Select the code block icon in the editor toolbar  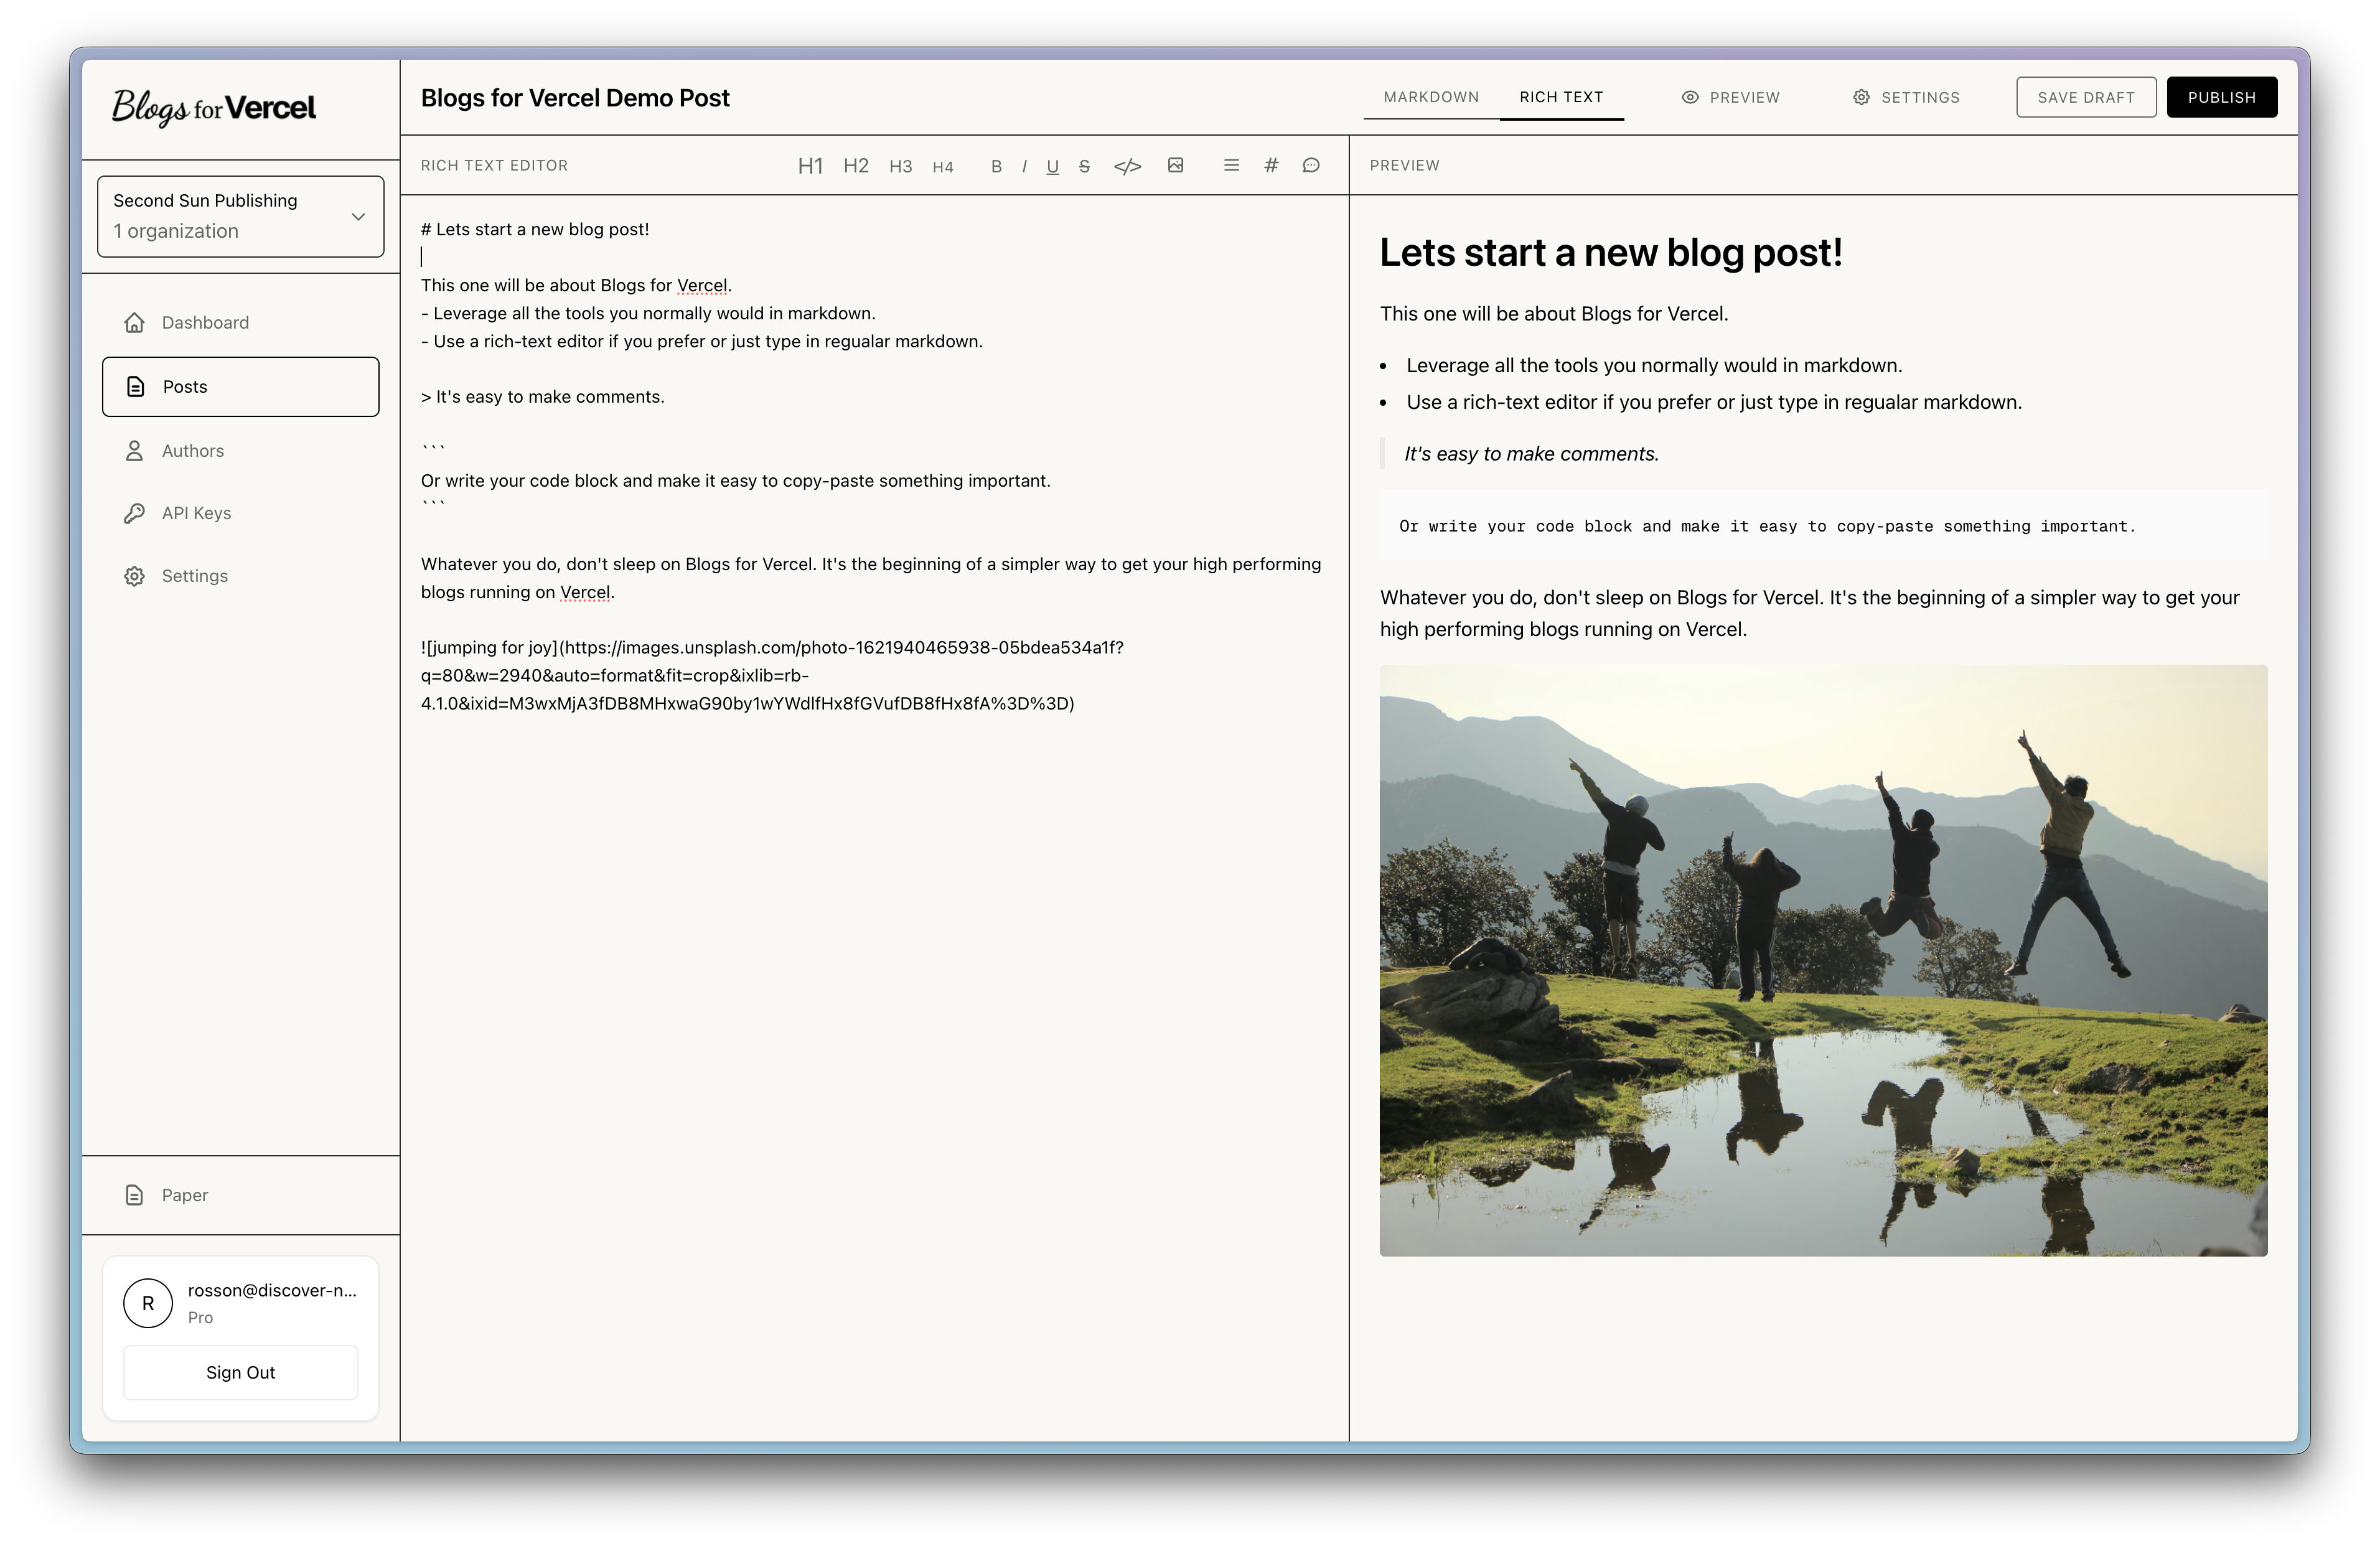1128,165
